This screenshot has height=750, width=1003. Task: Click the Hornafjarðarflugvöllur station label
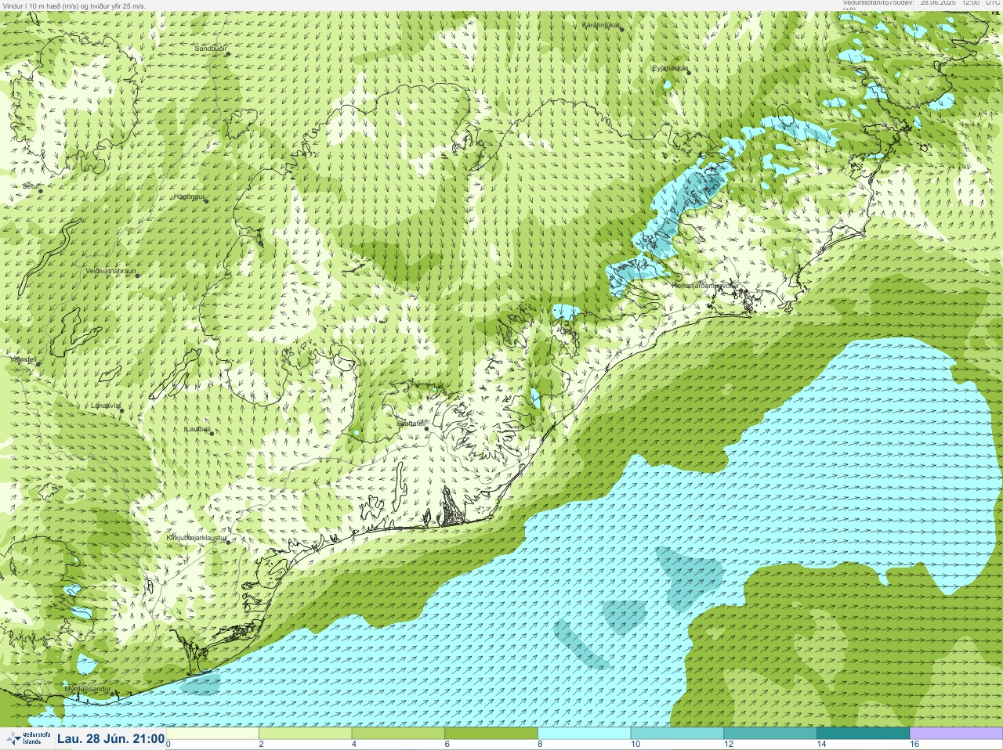(704, 286)
